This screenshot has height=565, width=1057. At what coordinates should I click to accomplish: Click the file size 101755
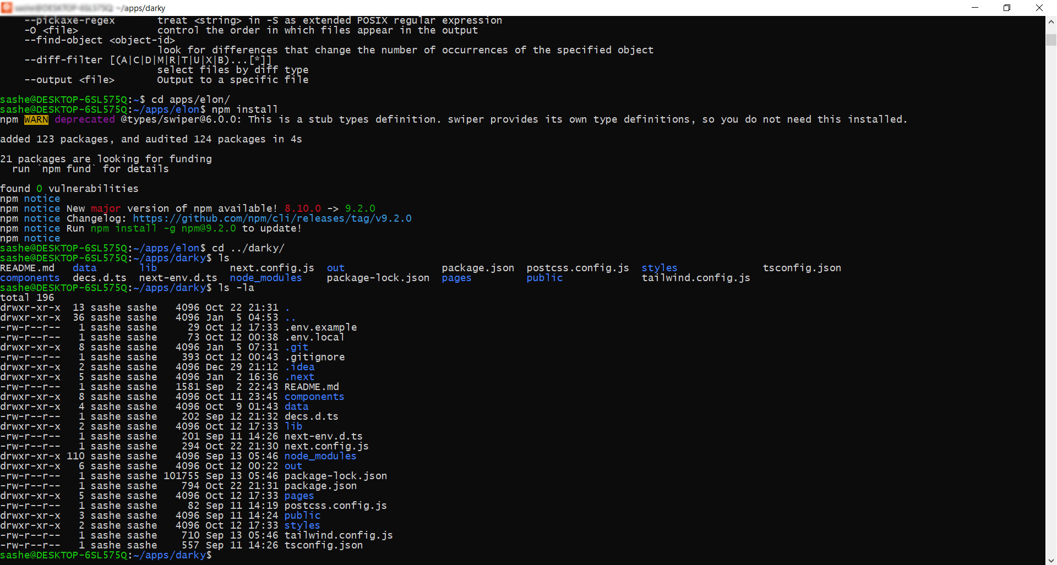[x=181, y=476]
